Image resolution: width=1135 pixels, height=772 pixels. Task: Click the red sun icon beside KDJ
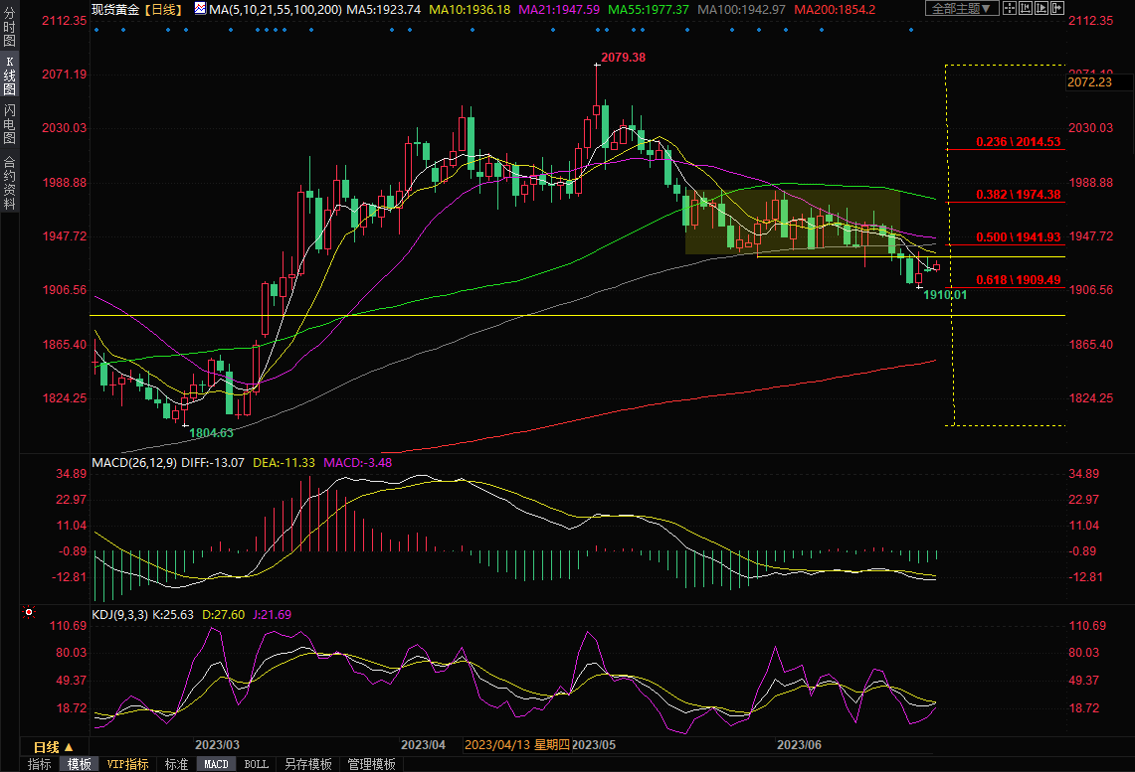point(28,614)
